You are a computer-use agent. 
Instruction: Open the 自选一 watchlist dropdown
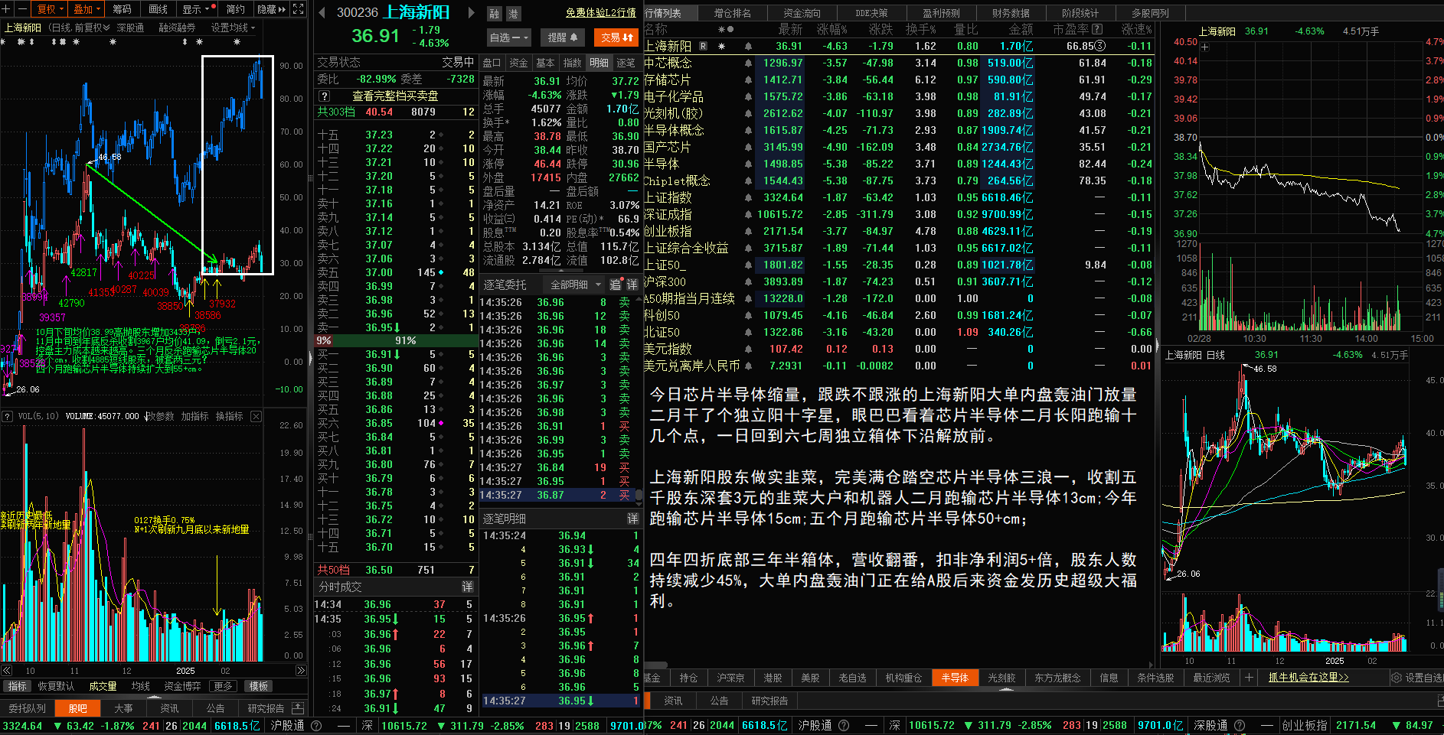click(x=509, y=37)
